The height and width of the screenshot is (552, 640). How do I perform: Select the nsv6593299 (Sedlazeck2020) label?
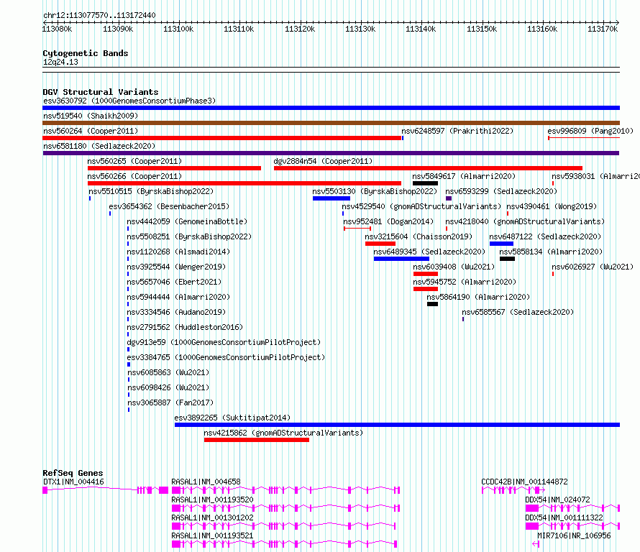tap(501, 191)
